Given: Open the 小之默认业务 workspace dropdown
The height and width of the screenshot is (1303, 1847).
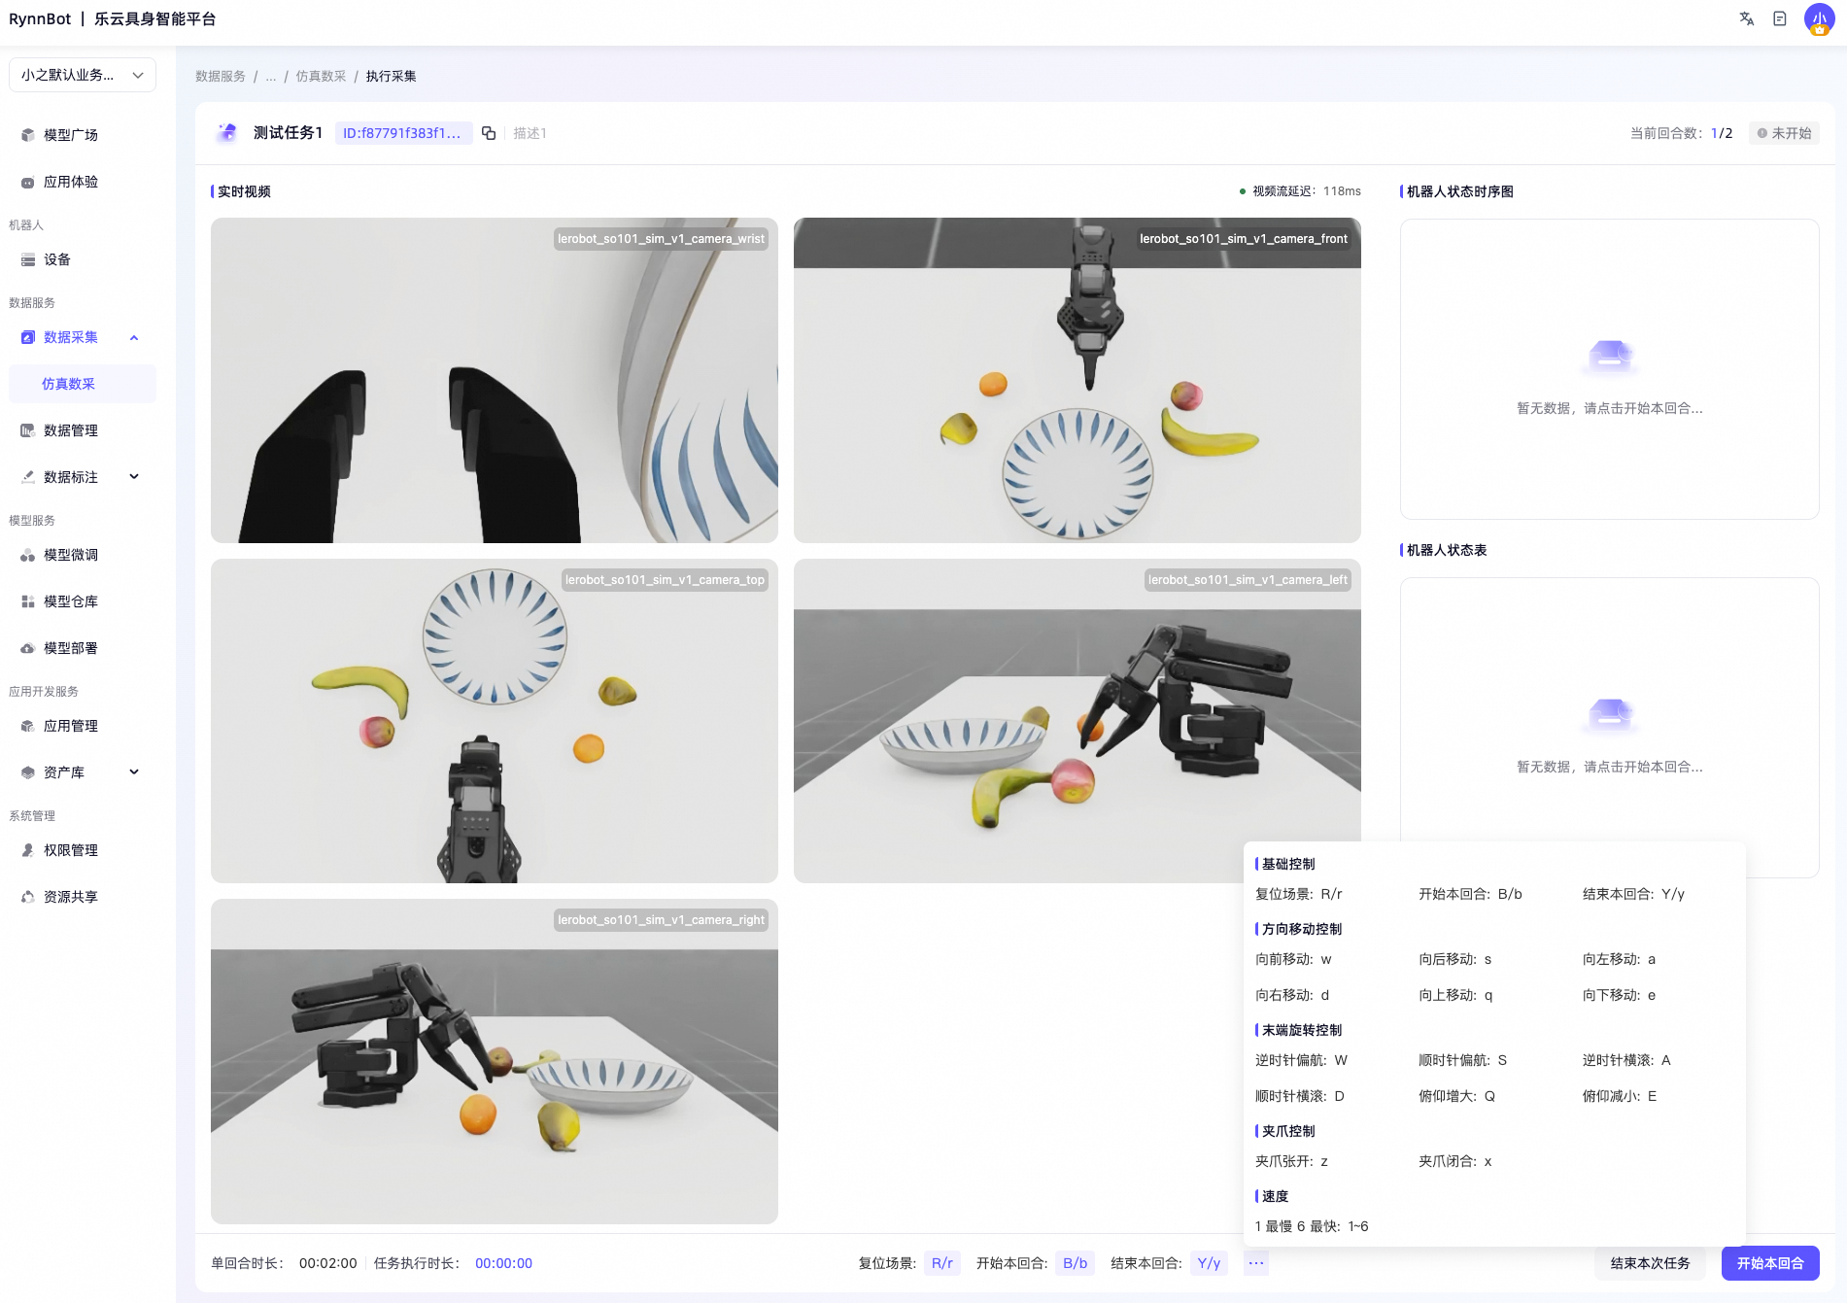Looking at the screenshot, I should [83, 75].
